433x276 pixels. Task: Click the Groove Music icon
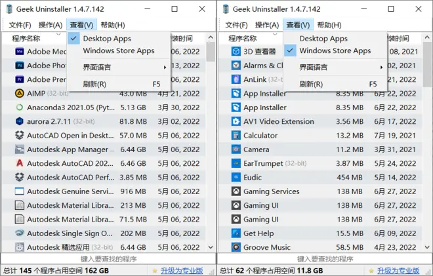tap(236, 247)
